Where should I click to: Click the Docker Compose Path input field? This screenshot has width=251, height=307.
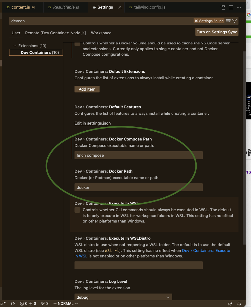click(139, 155)
